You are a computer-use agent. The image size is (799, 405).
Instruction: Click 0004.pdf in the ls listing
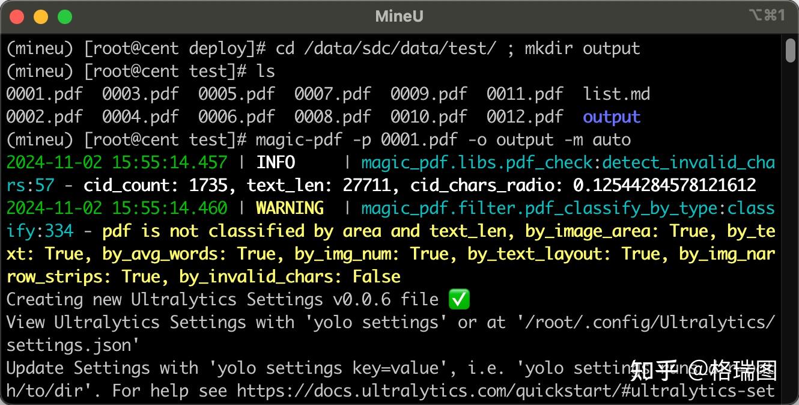click(141, 117)
